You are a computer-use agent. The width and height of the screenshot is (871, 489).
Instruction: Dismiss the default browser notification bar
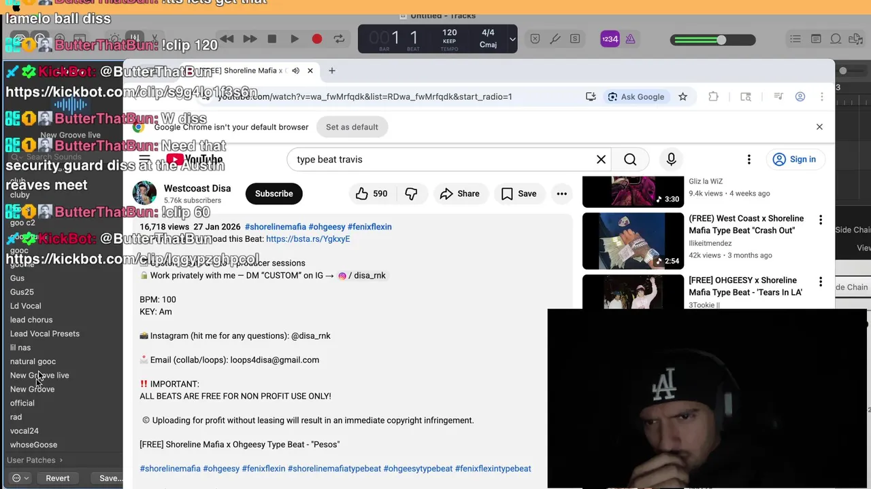pyautogui.click(x=819, y=127)
